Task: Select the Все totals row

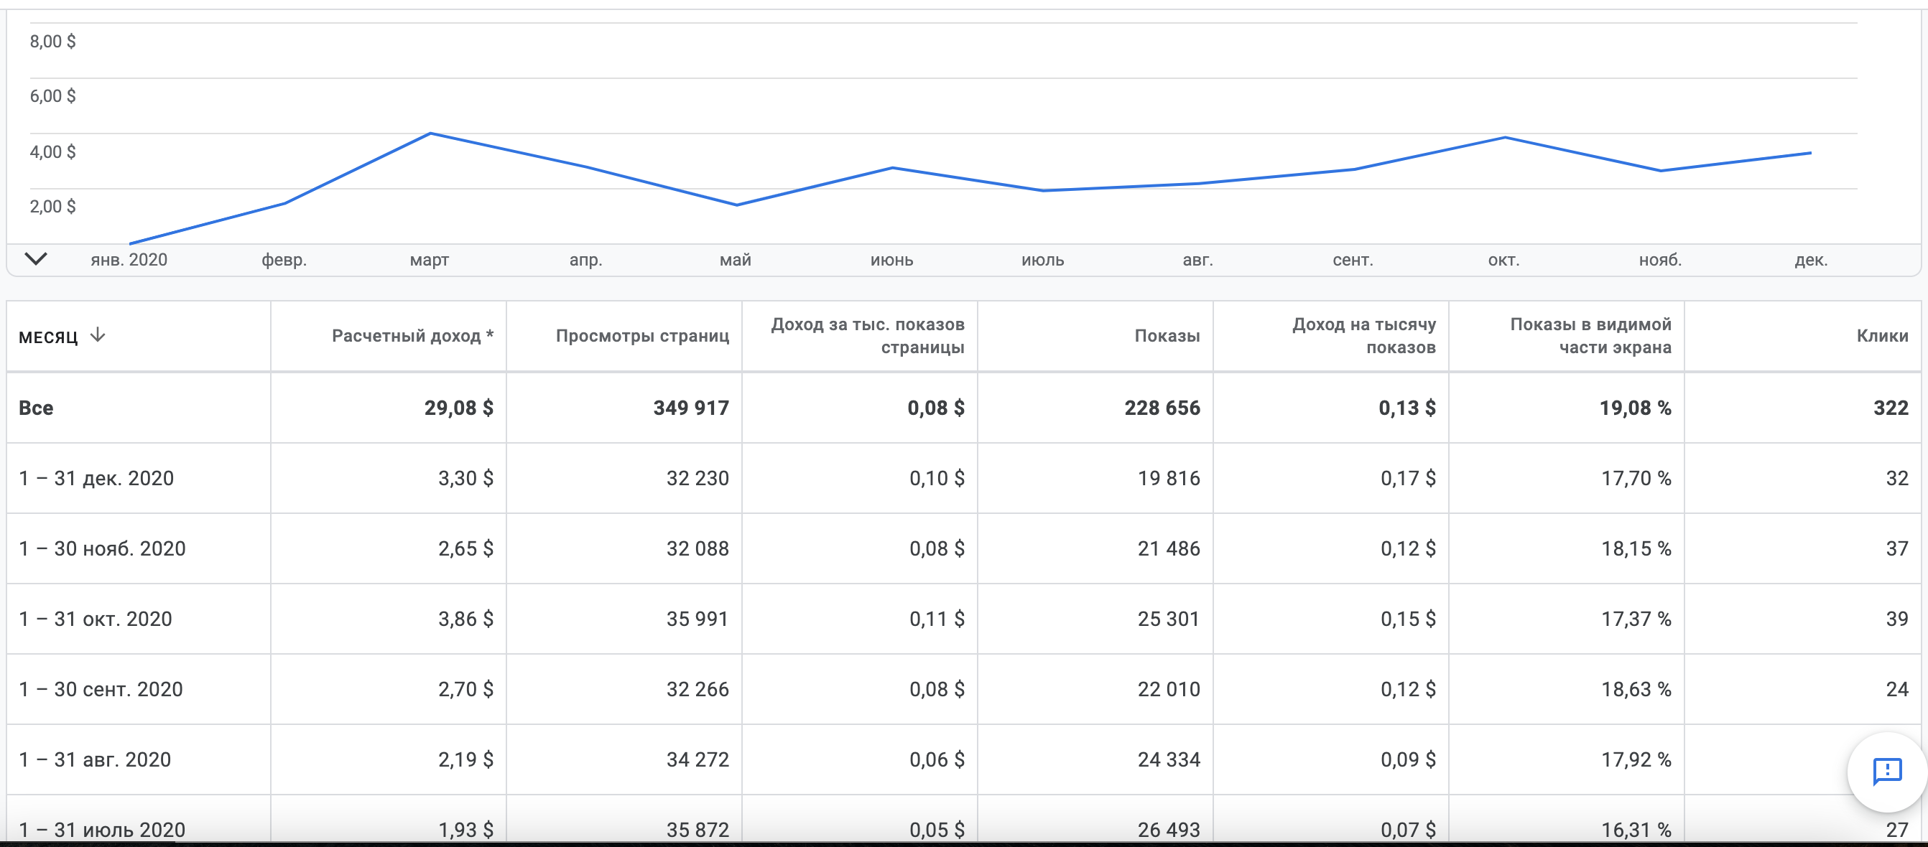Action: [36, 408]
